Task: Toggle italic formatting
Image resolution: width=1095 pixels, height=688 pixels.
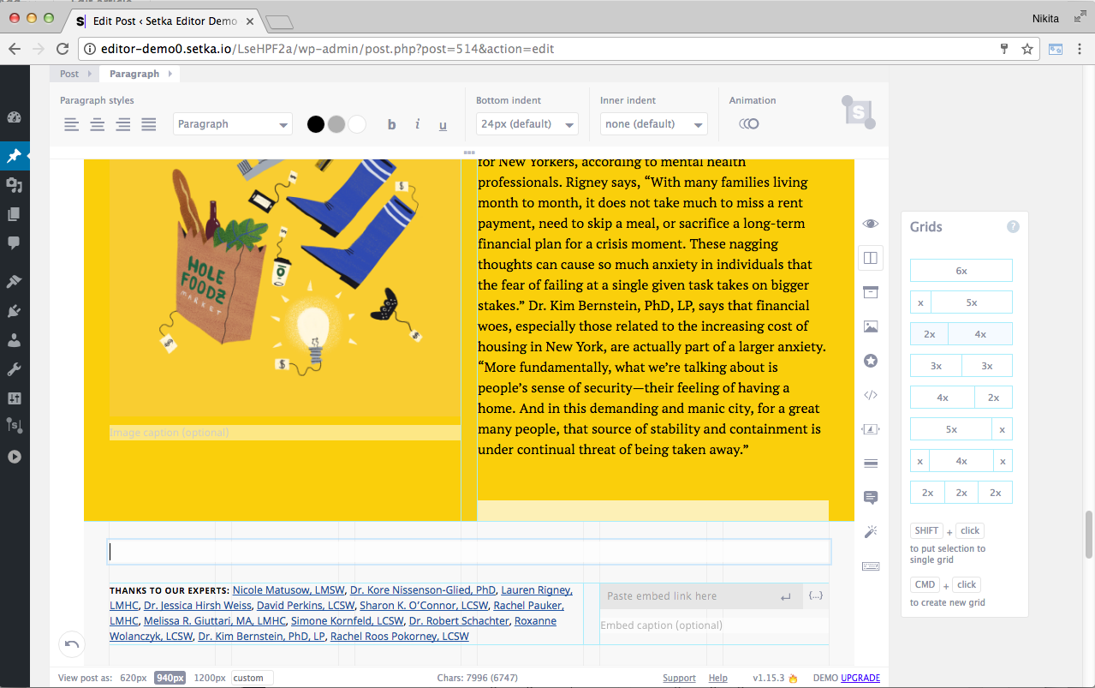Action: [417, 124]
